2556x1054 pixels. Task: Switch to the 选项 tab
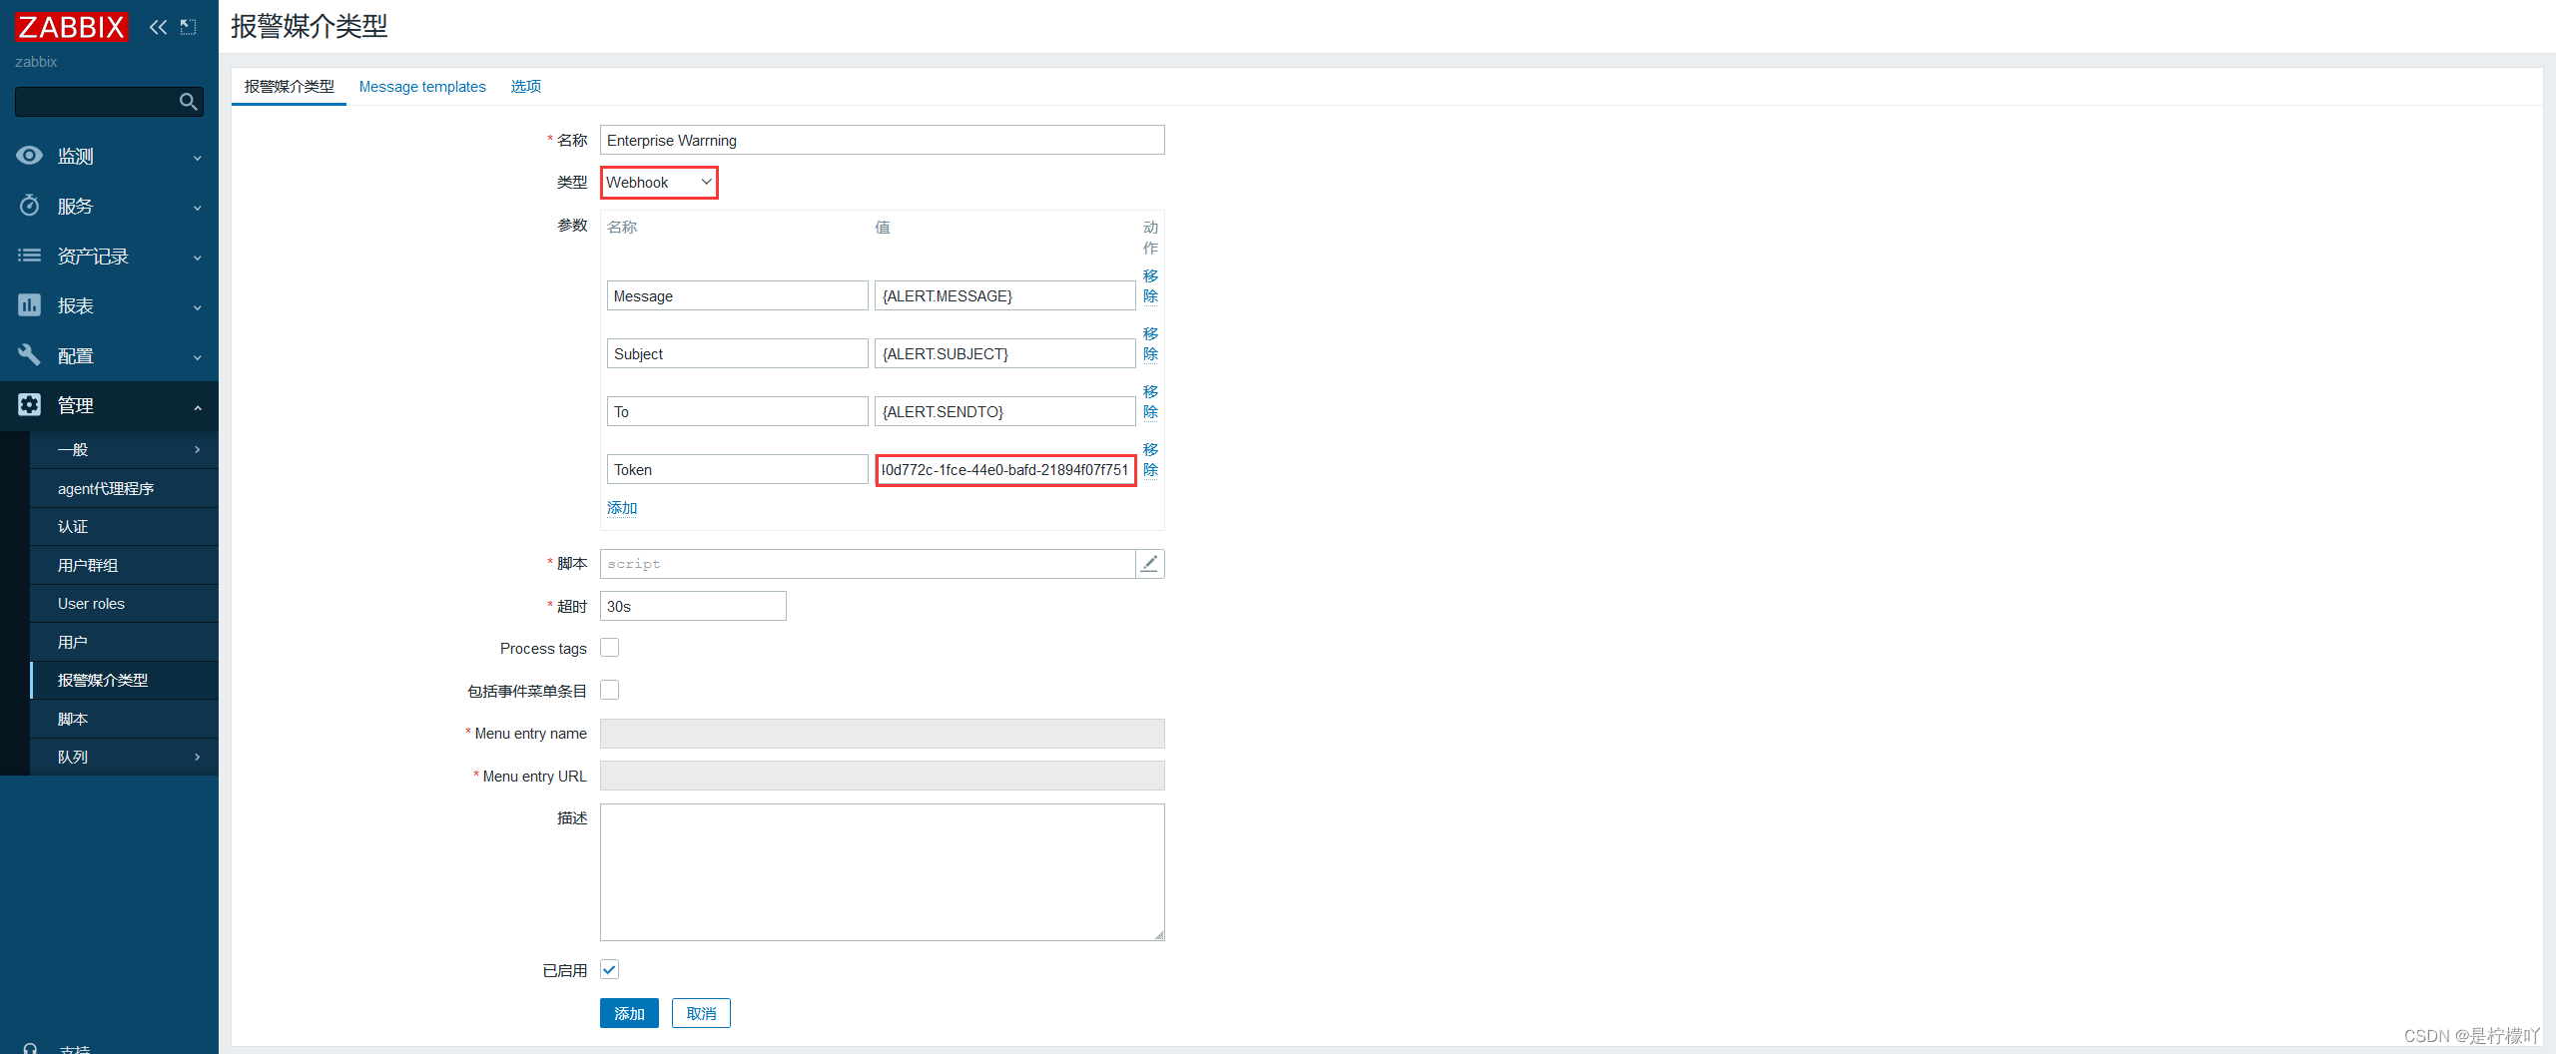(525, 87)
